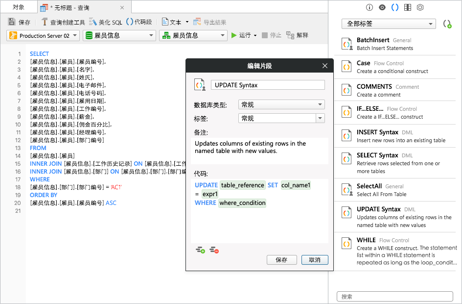Viewport: 462px width, 304px height.
Task: Click the remove placeholder icon in dialog
Action: pos(214,250)
